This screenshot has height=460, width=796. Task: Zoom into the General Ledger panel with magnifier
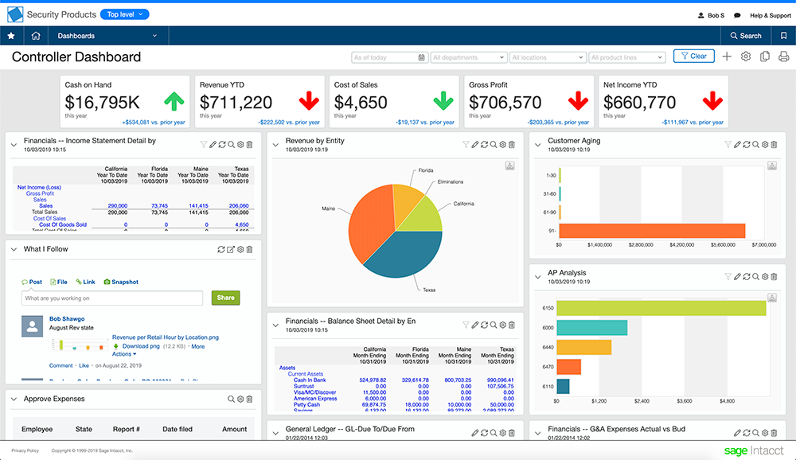pos(494,433)
